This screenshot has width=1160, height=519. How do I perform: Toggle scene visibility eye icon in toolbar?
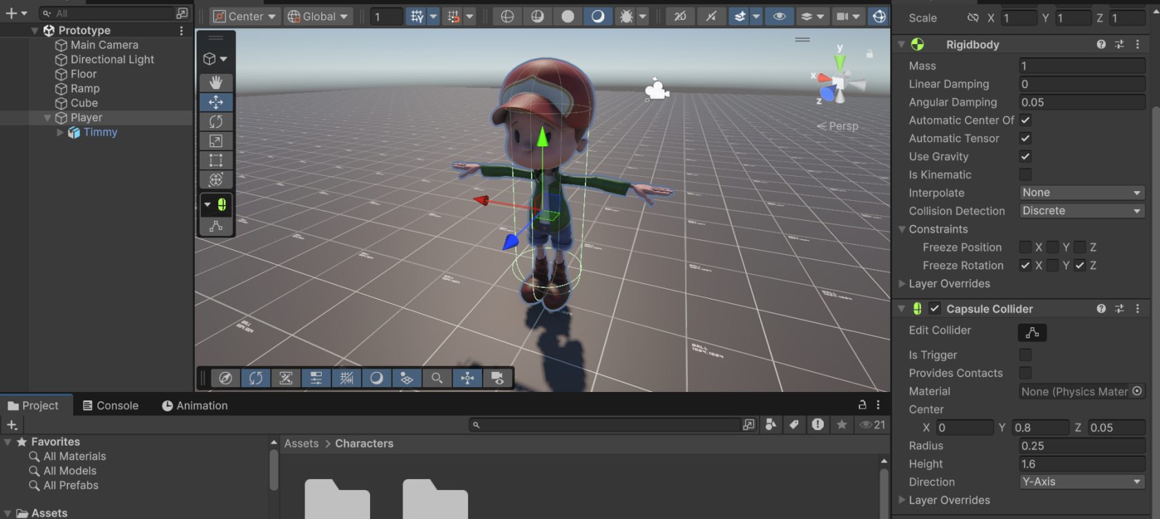pyautogui.click(x=780, y=17)
